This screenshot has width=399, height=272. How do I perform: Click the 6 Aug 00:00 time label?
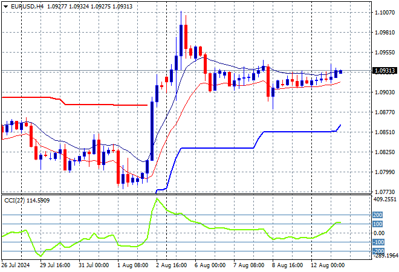coord(210,265)
